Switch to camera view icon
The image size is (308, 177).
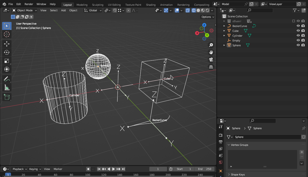coord(211,60)
